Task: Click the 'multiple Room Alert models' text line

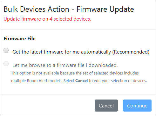Action: pyautogui.click(x=79, y=81)
